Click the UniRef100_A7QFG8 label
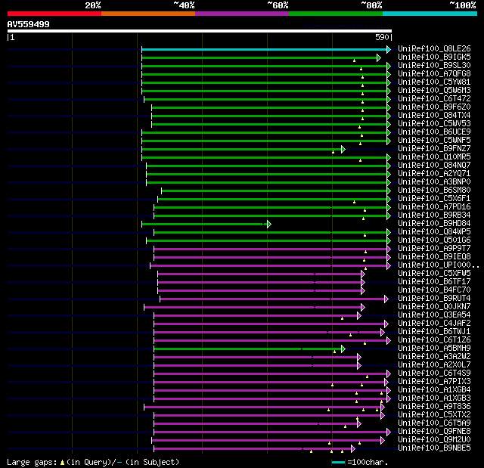 pyautogui.click(x=434, y=74)
